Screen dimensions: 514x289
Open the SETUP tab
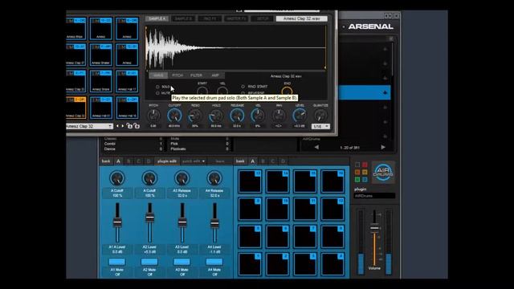click(x=263, y=18)
